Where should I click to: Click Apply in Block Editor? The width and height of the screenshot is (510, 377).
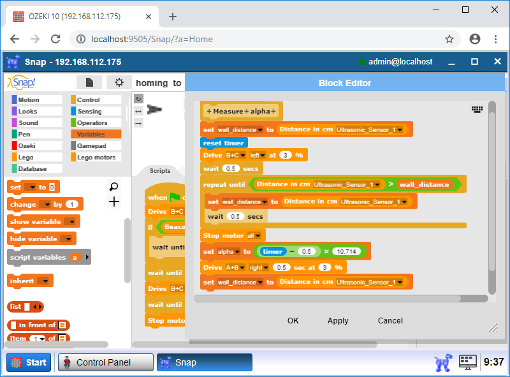[338, 321]
